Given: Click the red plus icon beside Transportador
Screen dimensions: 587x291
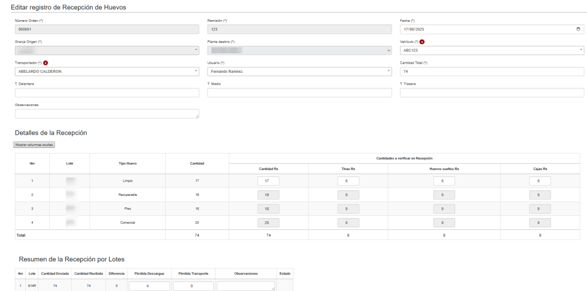Looking at the screenshot, I should coord(46,63).
